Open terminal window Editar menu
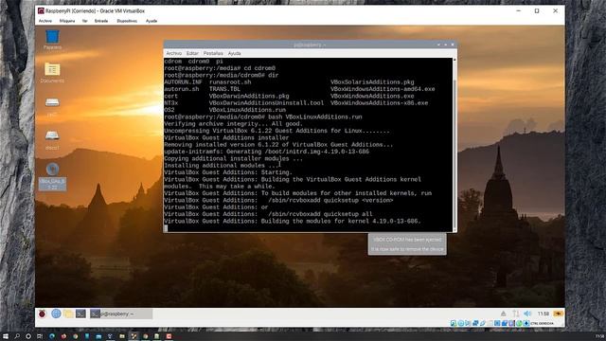This screenshot has height=341, width=606. (192, 53)
